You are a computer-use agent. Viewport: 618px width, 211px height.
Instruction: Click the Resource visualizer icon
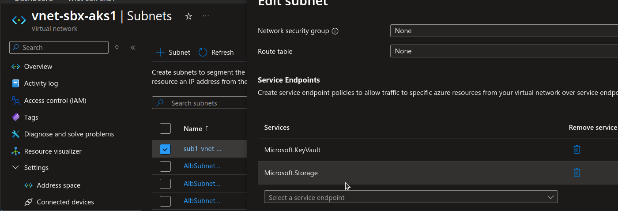point(16,151)
